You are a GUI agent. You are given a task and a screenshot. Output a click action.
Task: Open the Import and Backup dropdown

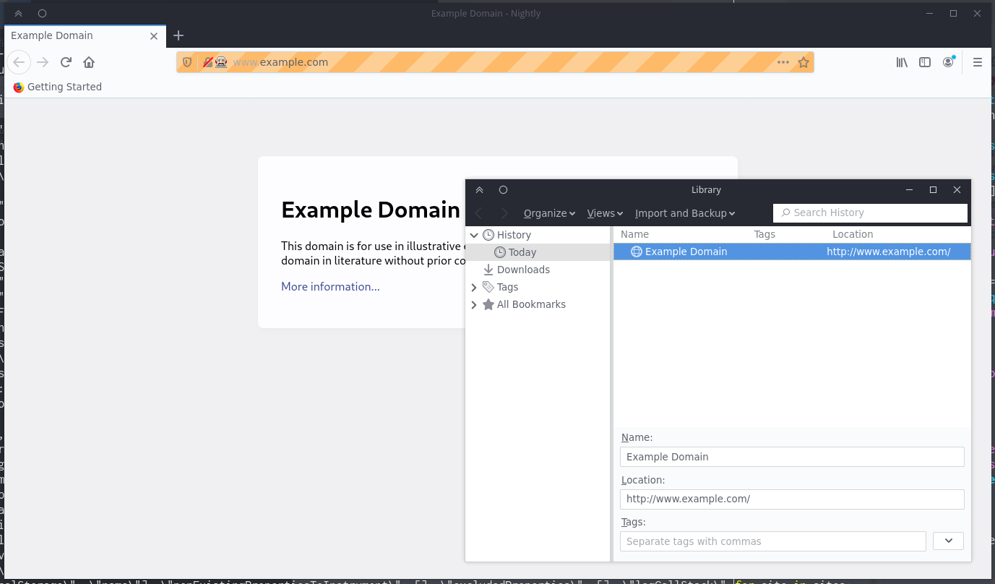(684, 213)
